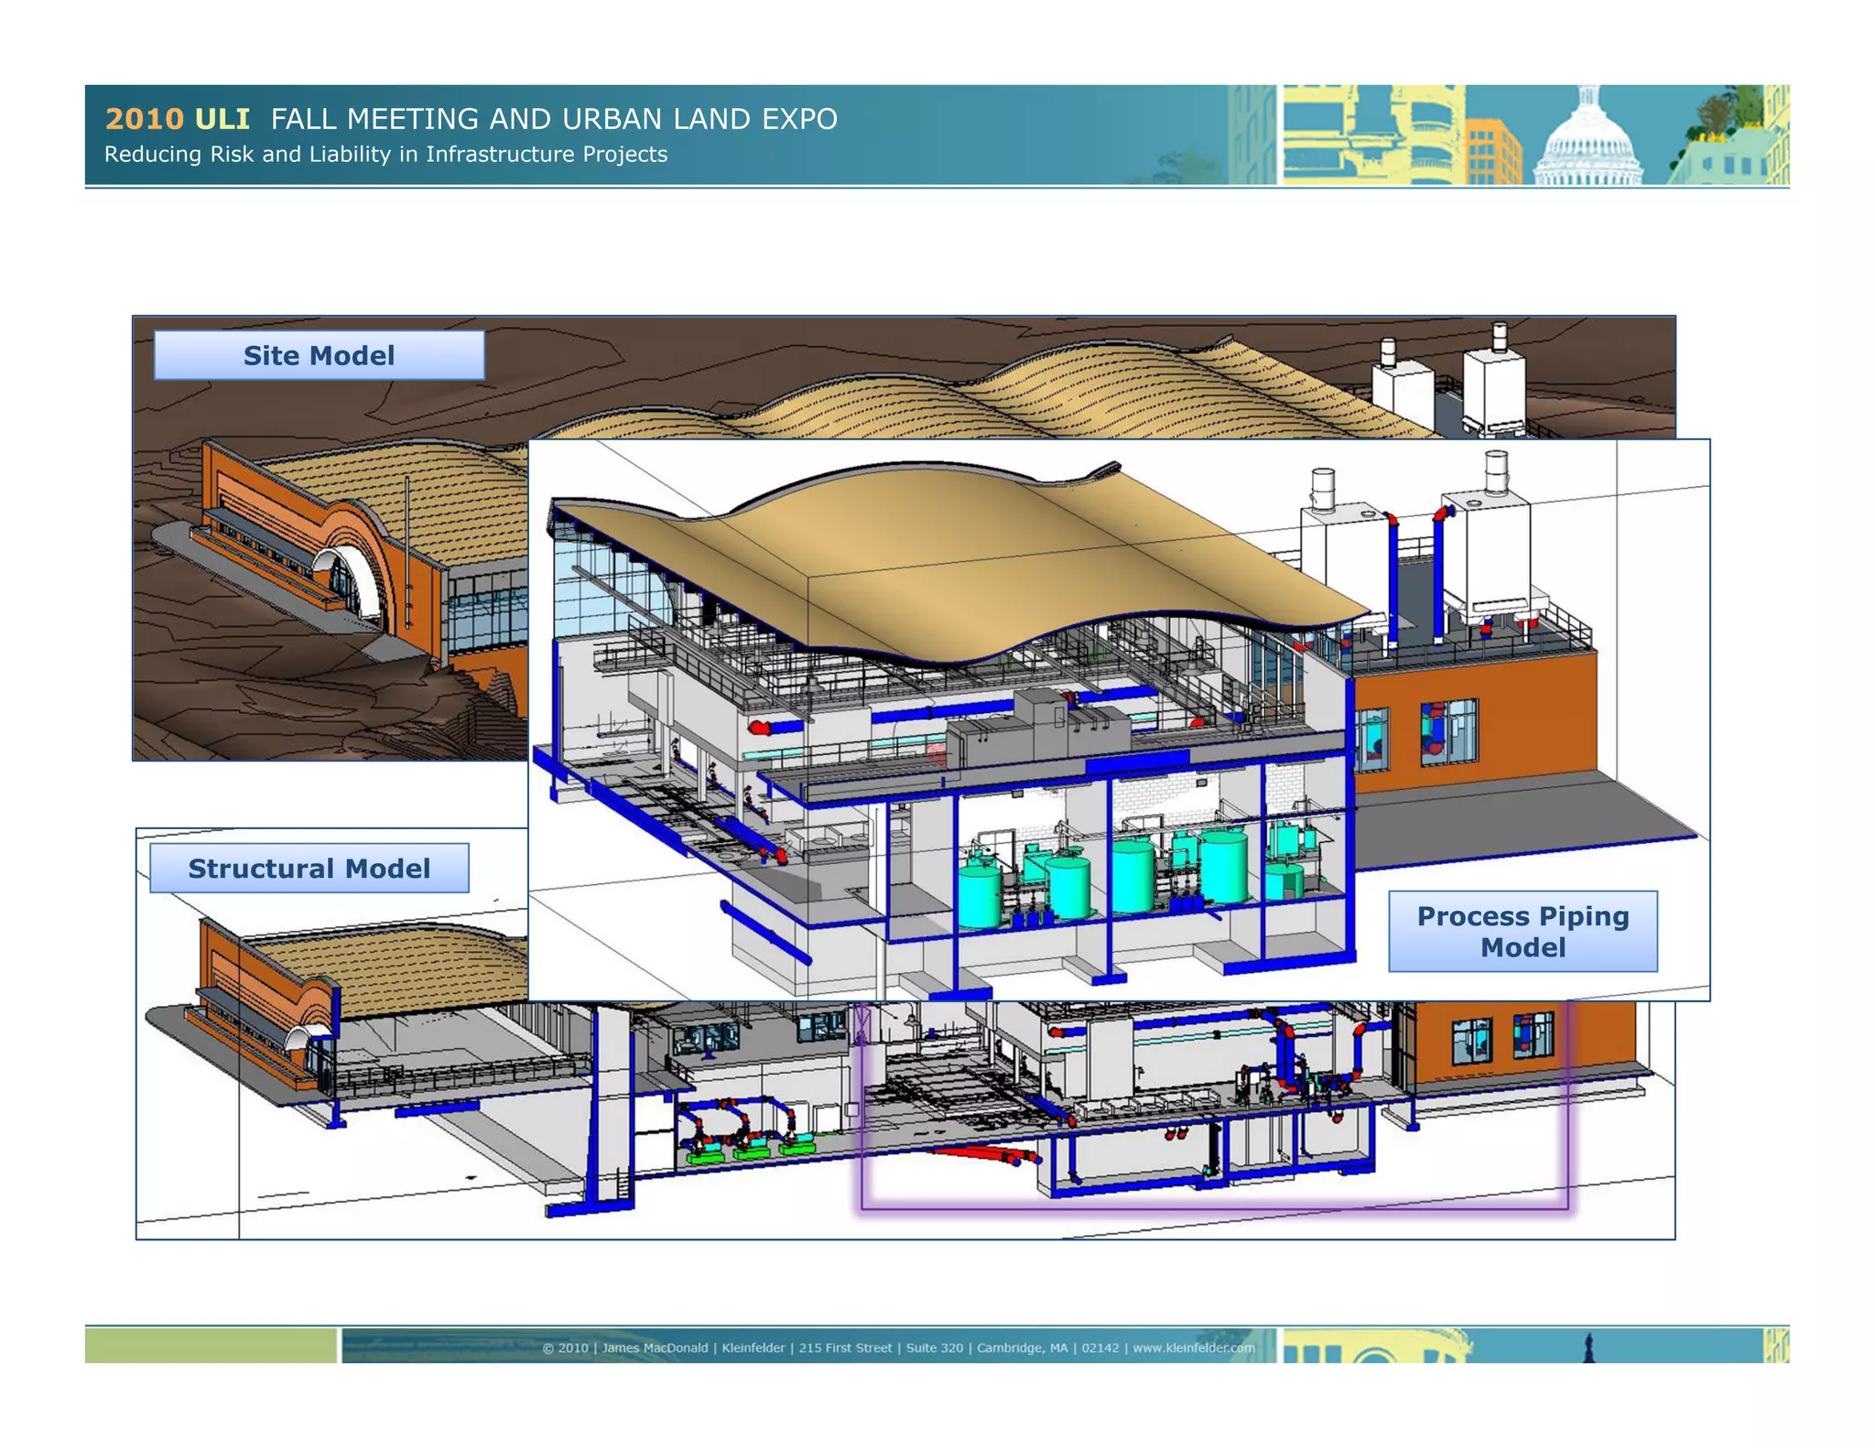This screenshot has height=1448, width=1875.
Task: Click the Site Model label
Action: click(x=319, y=355)
